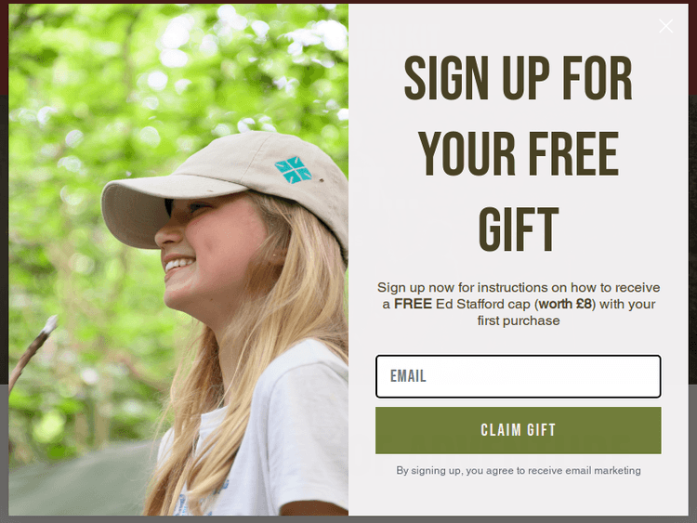Click the photo of the girl wearing cap
Viewport: 697px width, 523px height.
click(178, 259)
